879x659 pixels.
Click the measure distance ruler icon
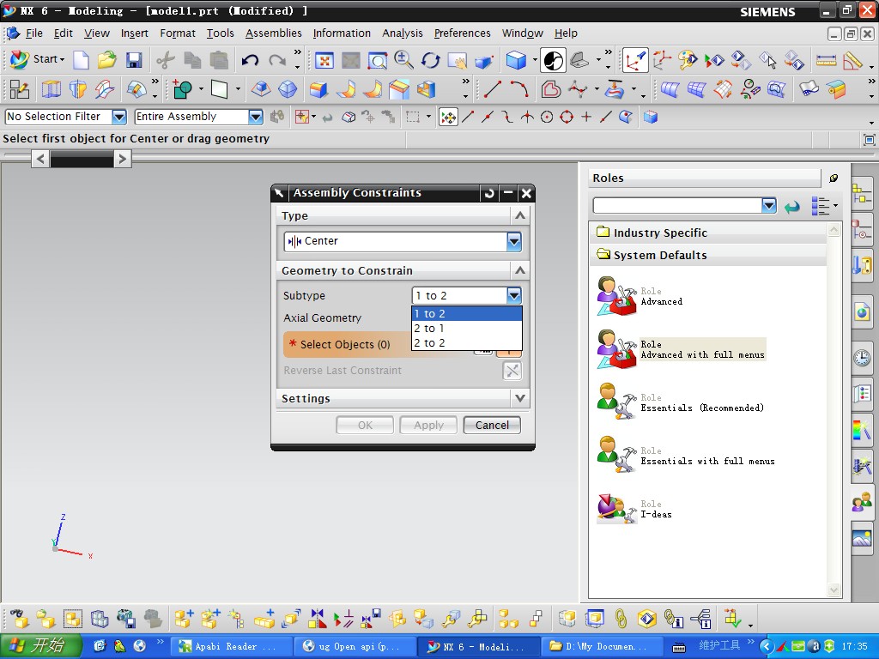click(x=825, y=61)
